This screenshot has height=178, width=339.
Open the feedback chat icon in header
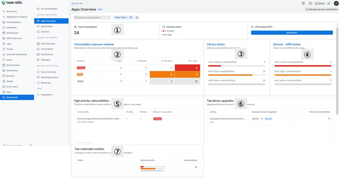(x=304, y=3)
